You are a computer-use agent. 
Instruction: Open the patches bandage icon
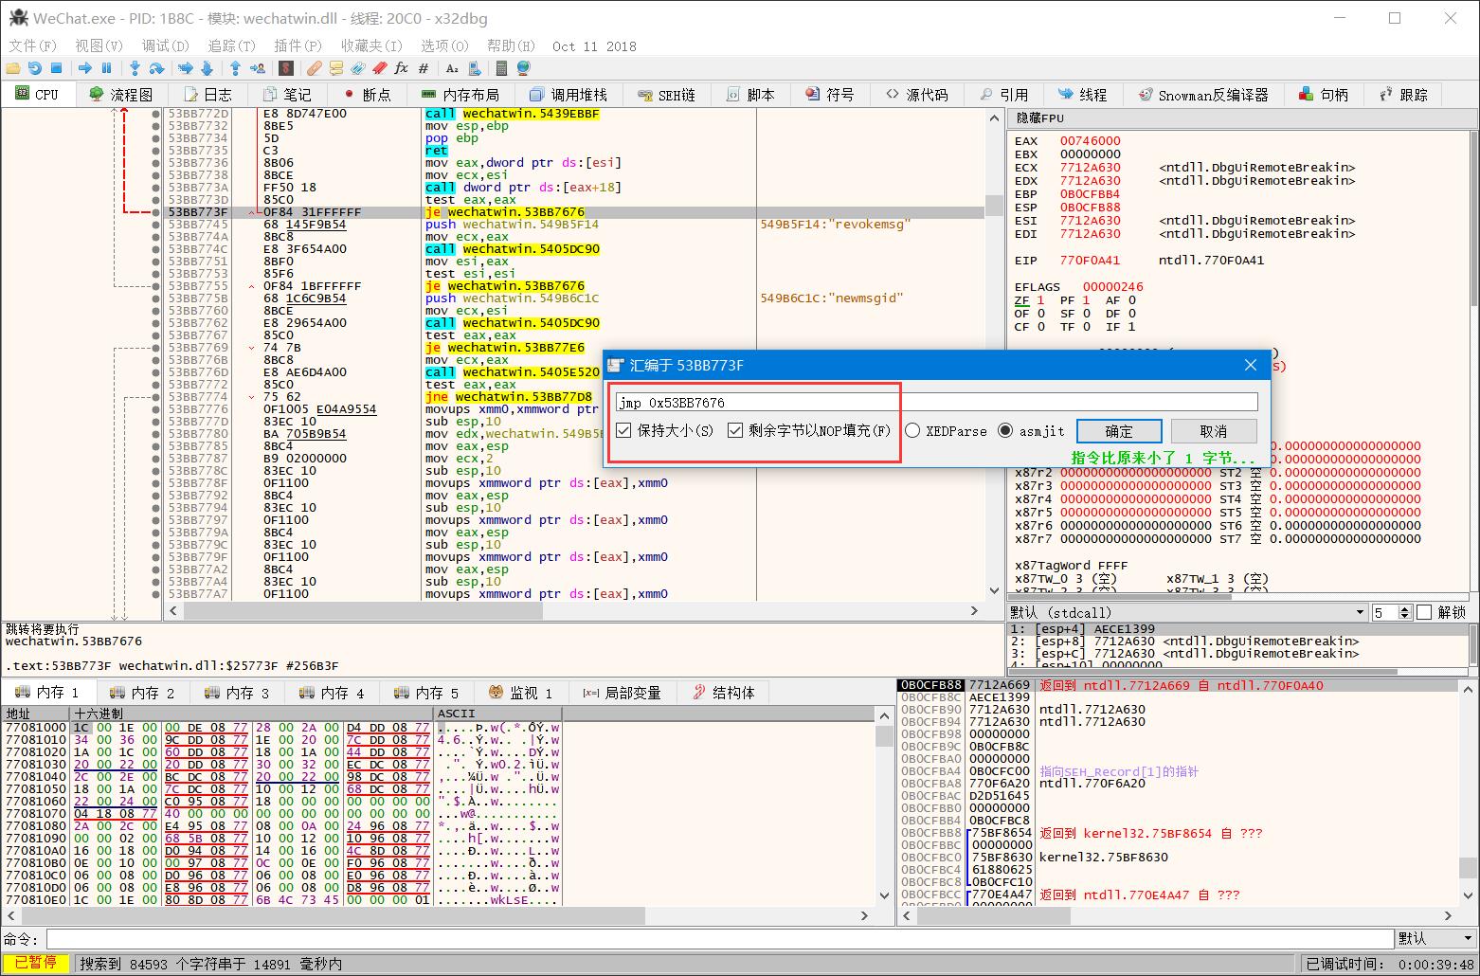point(314,68)
